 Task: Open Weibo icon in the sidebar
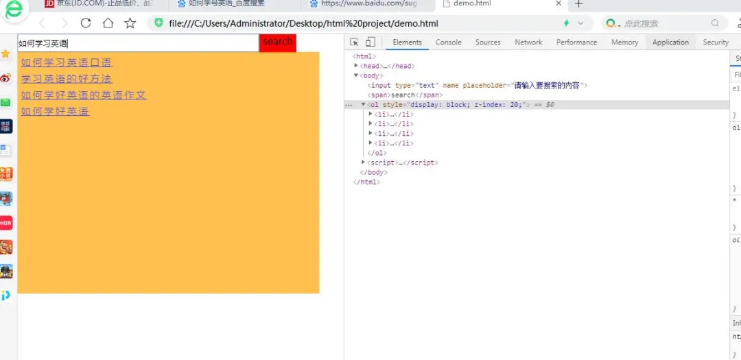(x=5, y=78)
